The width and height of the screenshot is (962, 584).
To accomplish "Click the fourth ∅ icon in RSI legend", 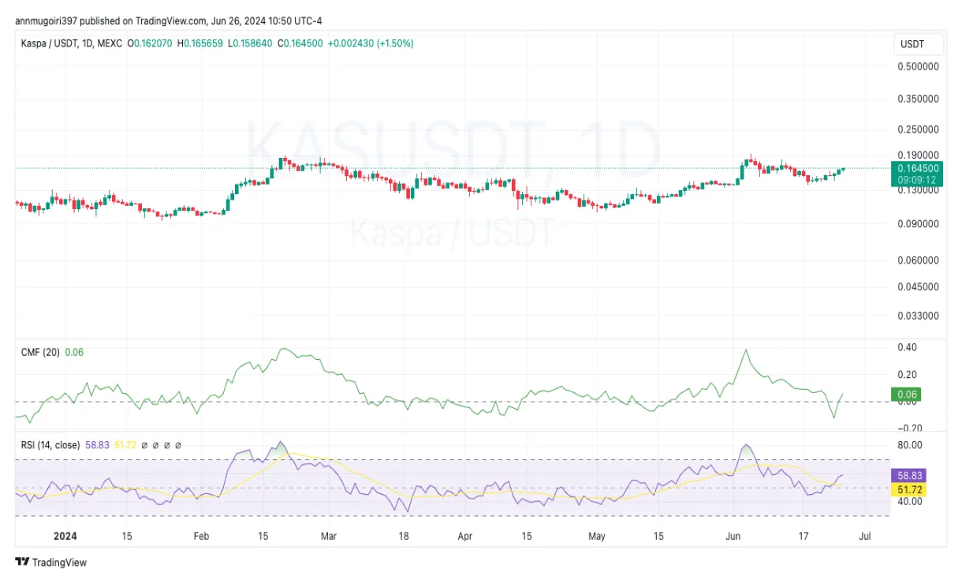I will point(178,444).
